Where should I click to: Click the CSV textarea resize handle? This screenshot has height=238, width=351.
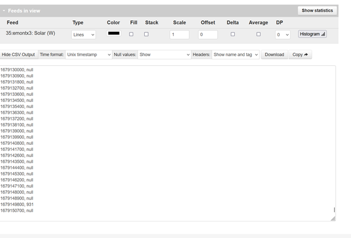click(333, 219)
